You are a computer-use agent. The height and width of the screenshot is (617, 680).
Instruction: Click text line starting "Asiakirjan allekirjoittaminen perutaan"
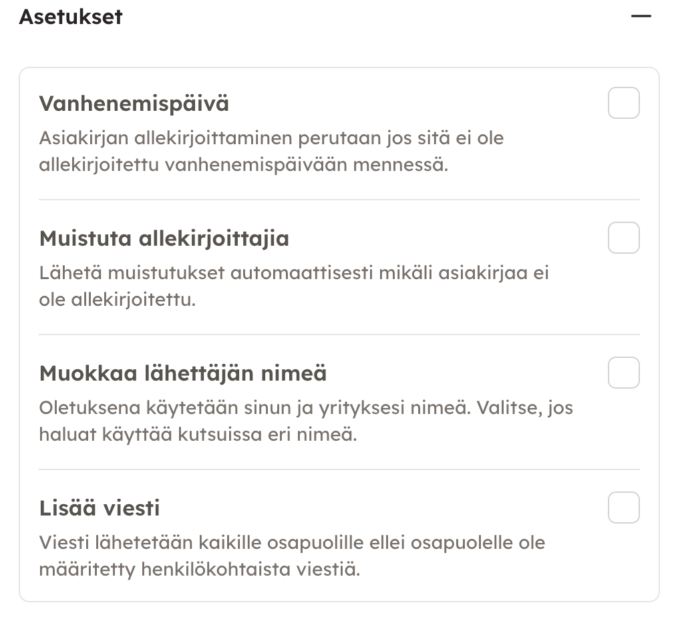271,139
